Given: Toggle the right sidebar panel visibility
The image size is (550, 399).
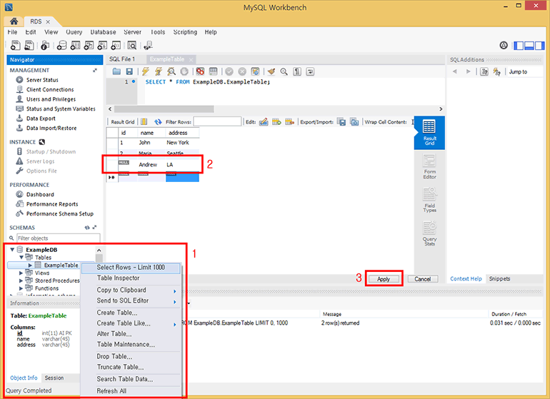Looking at the screenshot, I should (541, 45).
